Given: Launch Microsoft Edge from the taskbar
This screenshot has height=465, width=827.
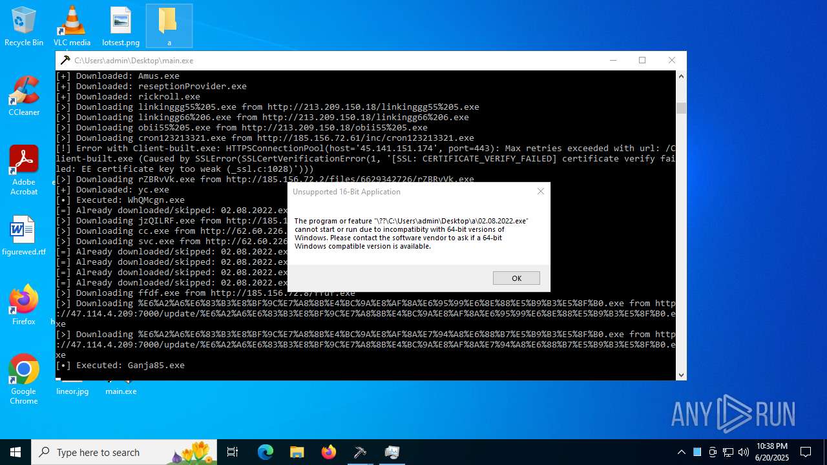Looking at the screenshot, I should 266,452.
